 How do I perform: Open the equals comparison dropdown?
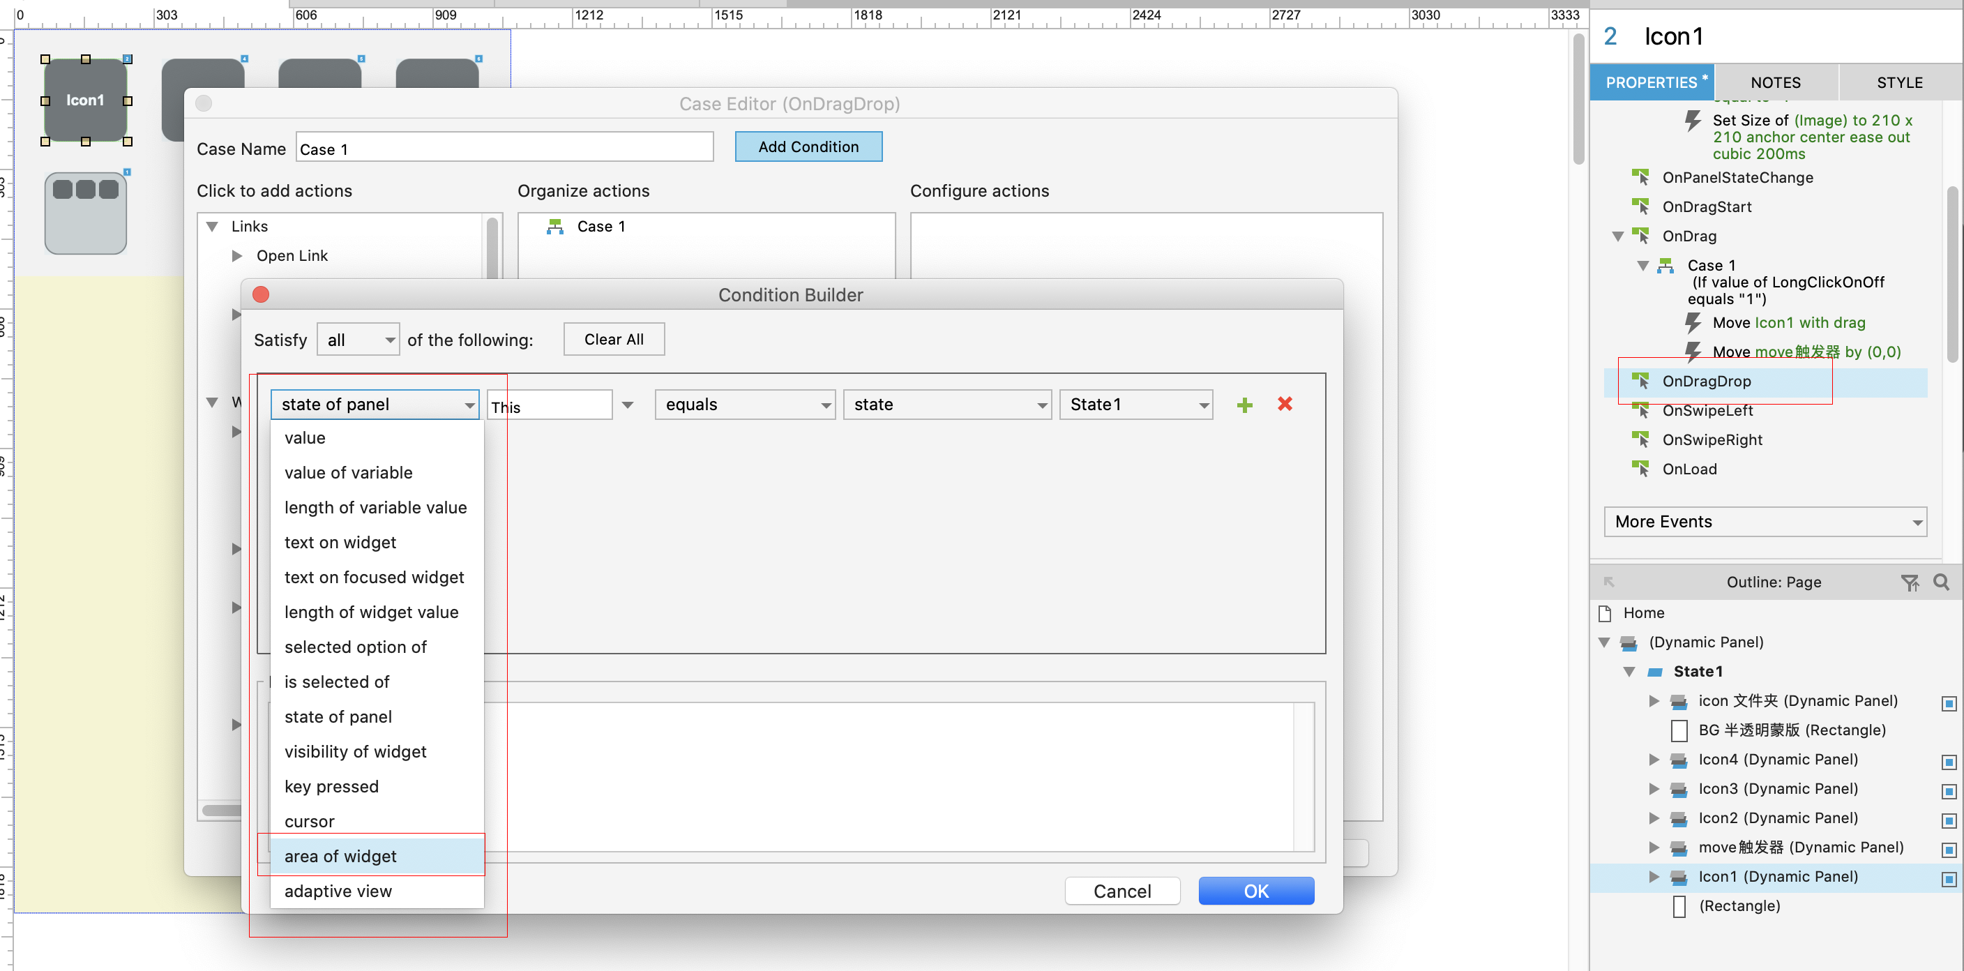pos(745,405)
